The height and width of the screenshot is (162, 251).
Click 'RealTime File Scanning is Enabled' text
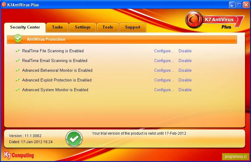53,51
